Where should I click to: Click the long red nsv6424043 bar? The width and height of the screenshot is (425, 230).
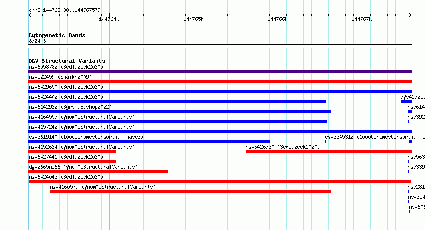[x=220, y=181]
